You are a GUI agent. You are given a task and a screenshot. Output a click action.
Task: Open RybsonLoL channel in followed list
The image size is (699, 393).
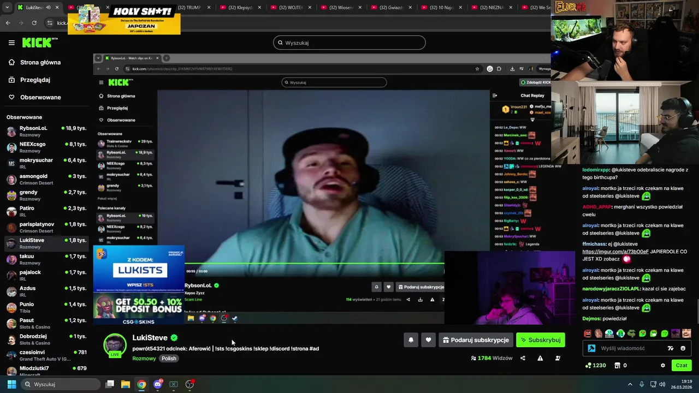46,131
